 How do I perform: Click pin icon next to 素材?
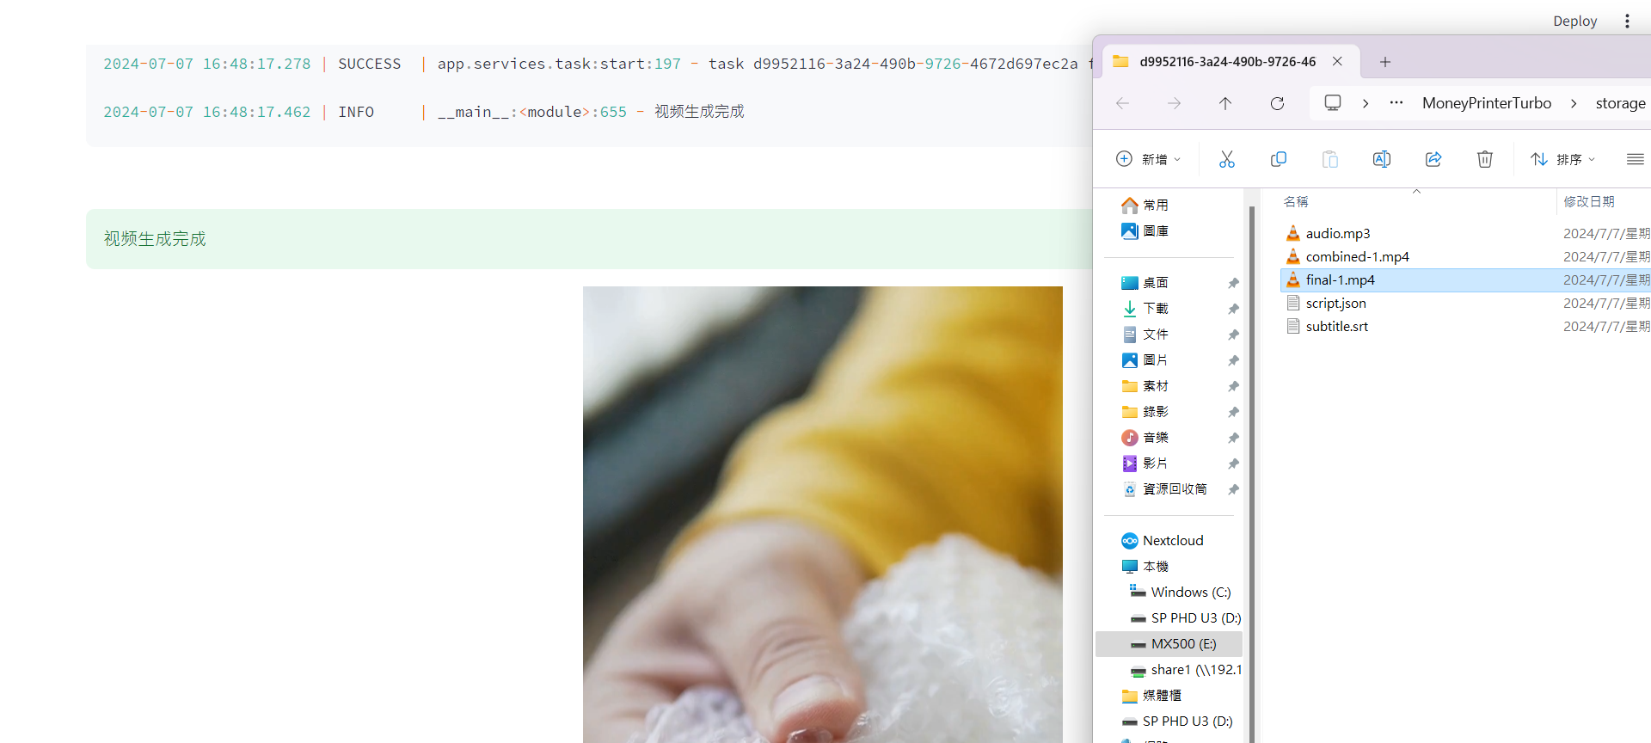(x=1233, y=386)
